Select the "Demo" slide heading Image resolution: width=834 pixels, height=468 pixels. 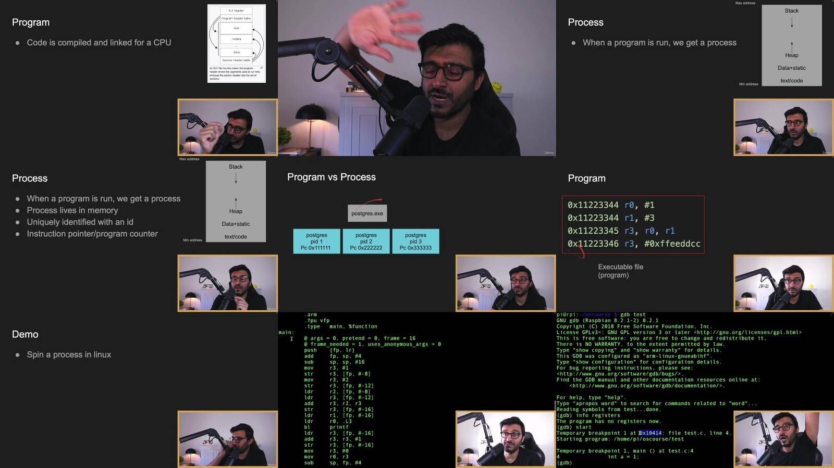pyautogui.click(x=25, y=334)
